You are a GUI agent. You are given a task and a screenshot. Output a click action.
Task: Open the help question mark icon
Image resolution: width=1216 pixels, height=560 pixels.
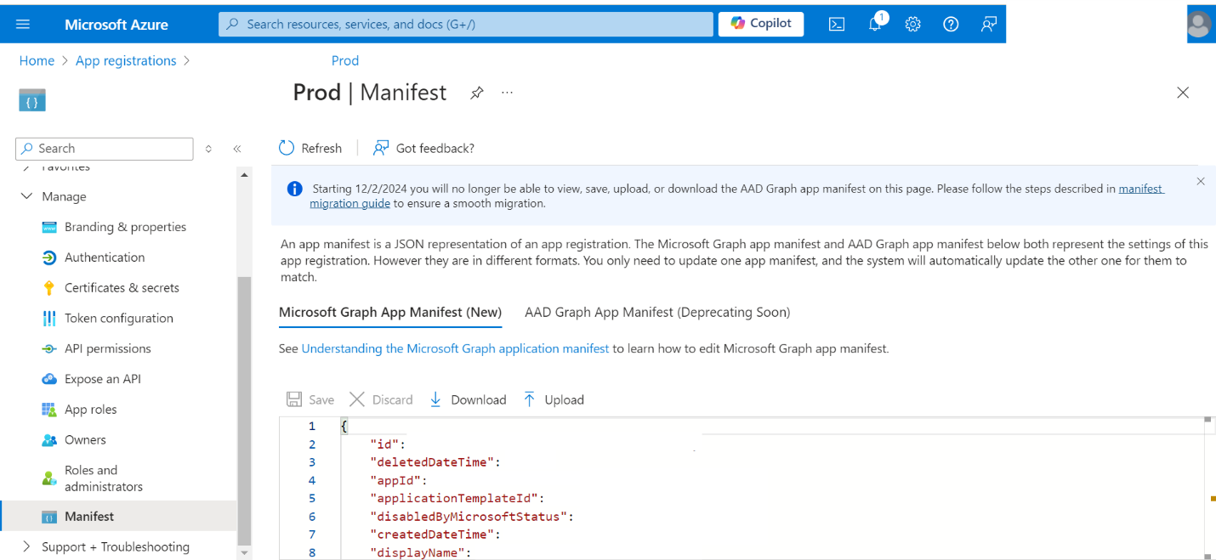tap(951, 24)
